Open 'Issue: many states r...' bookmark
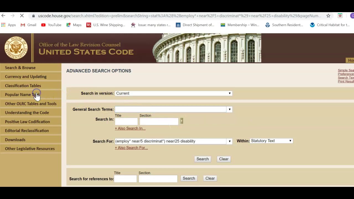The height and width of the screenshot is (199, 354). (151, 25)
